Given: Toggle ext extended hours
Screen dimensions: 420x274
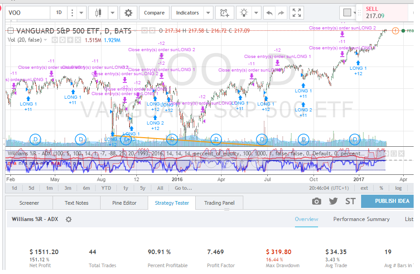Looking at the screenshot, I should pyautogui.click(x=364, y=188).
